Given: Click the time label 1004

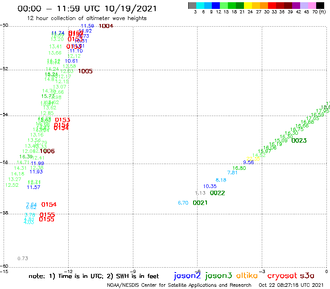Looking at the screenshot, I should (106, 26).
